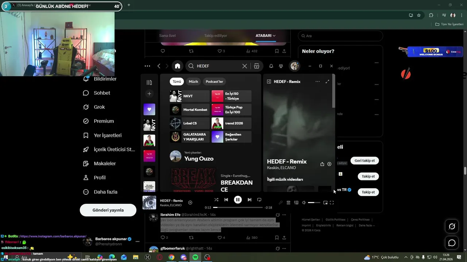Image resolution: width=467 pixels, height=262 pixels.
Task: Share HEDEF - Remix track
Action: tap(322, 164)
